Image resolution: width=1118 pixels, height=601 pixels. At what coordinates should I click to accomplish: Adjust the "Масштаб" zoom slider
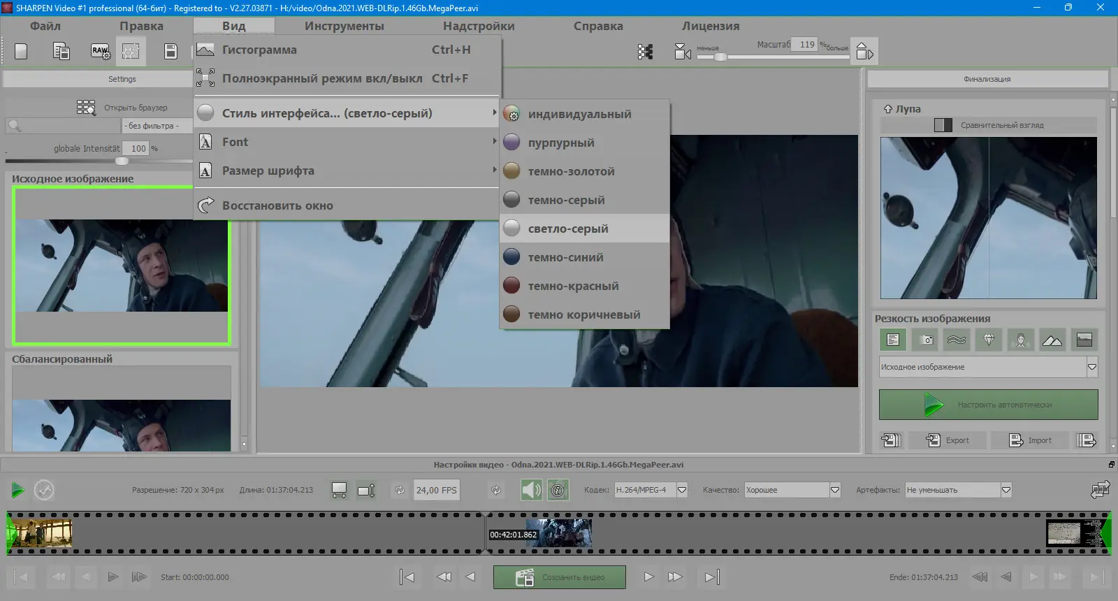pos(720,57)
